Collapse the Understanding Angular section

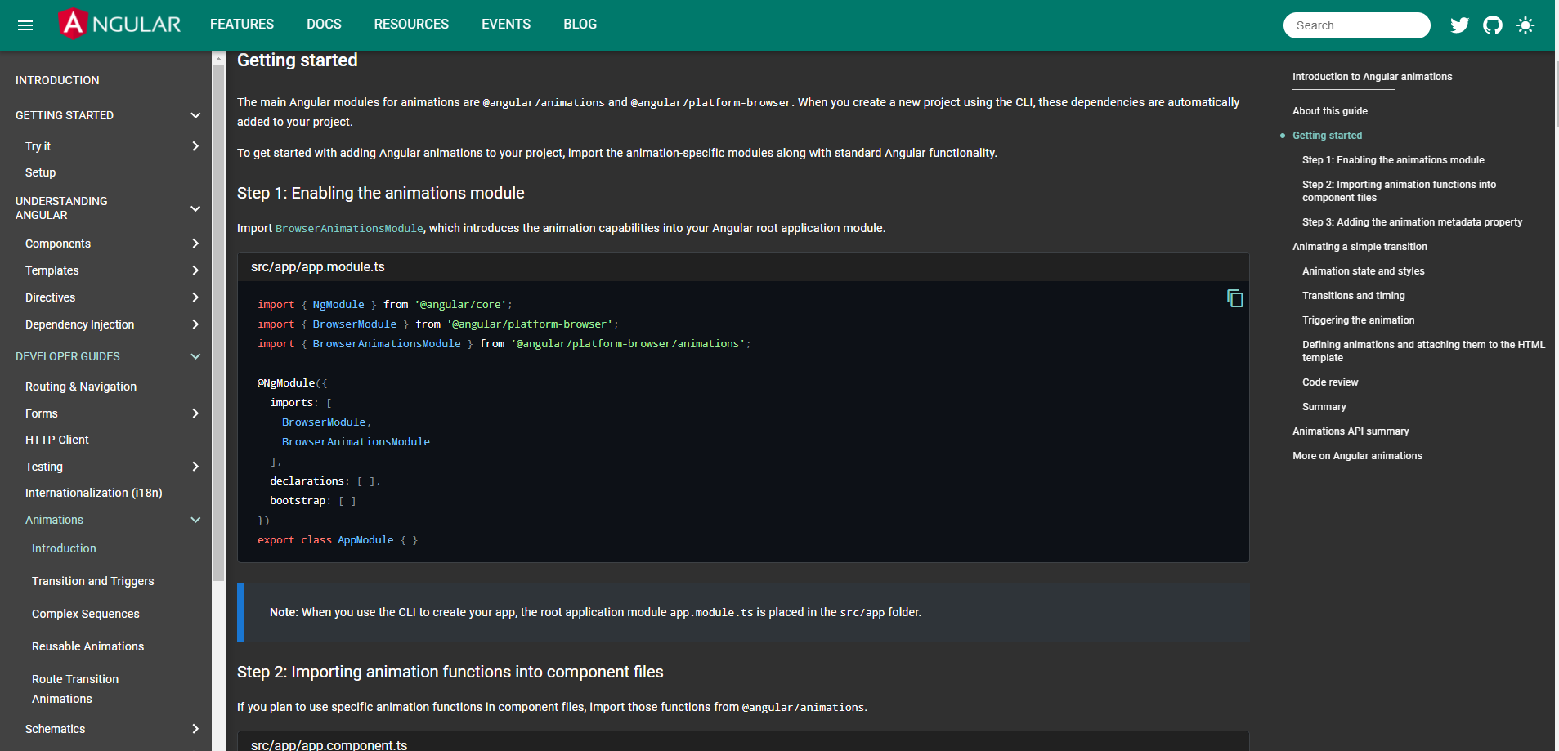tap(195, 208)
